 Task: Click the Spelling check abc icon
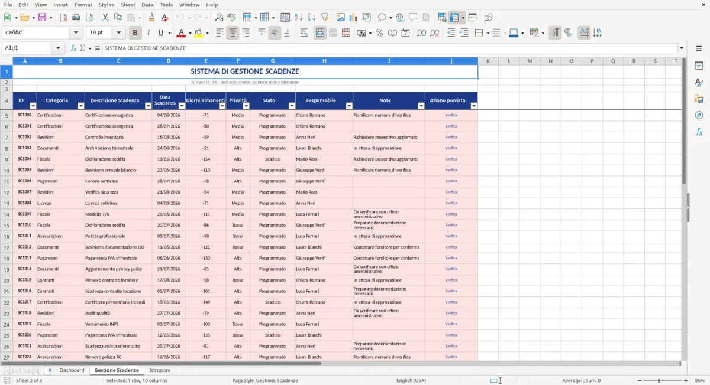coord(231,17)
